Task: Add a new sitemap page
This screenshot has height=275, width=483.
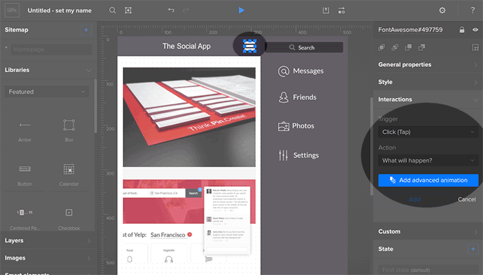Action: [86, 30]
